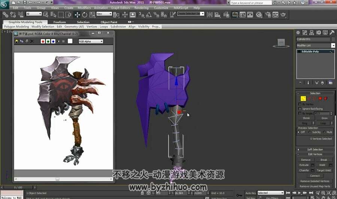
Task: Open RGB Alpha channel dropdown in image window
Action: [x=91, y=41]
